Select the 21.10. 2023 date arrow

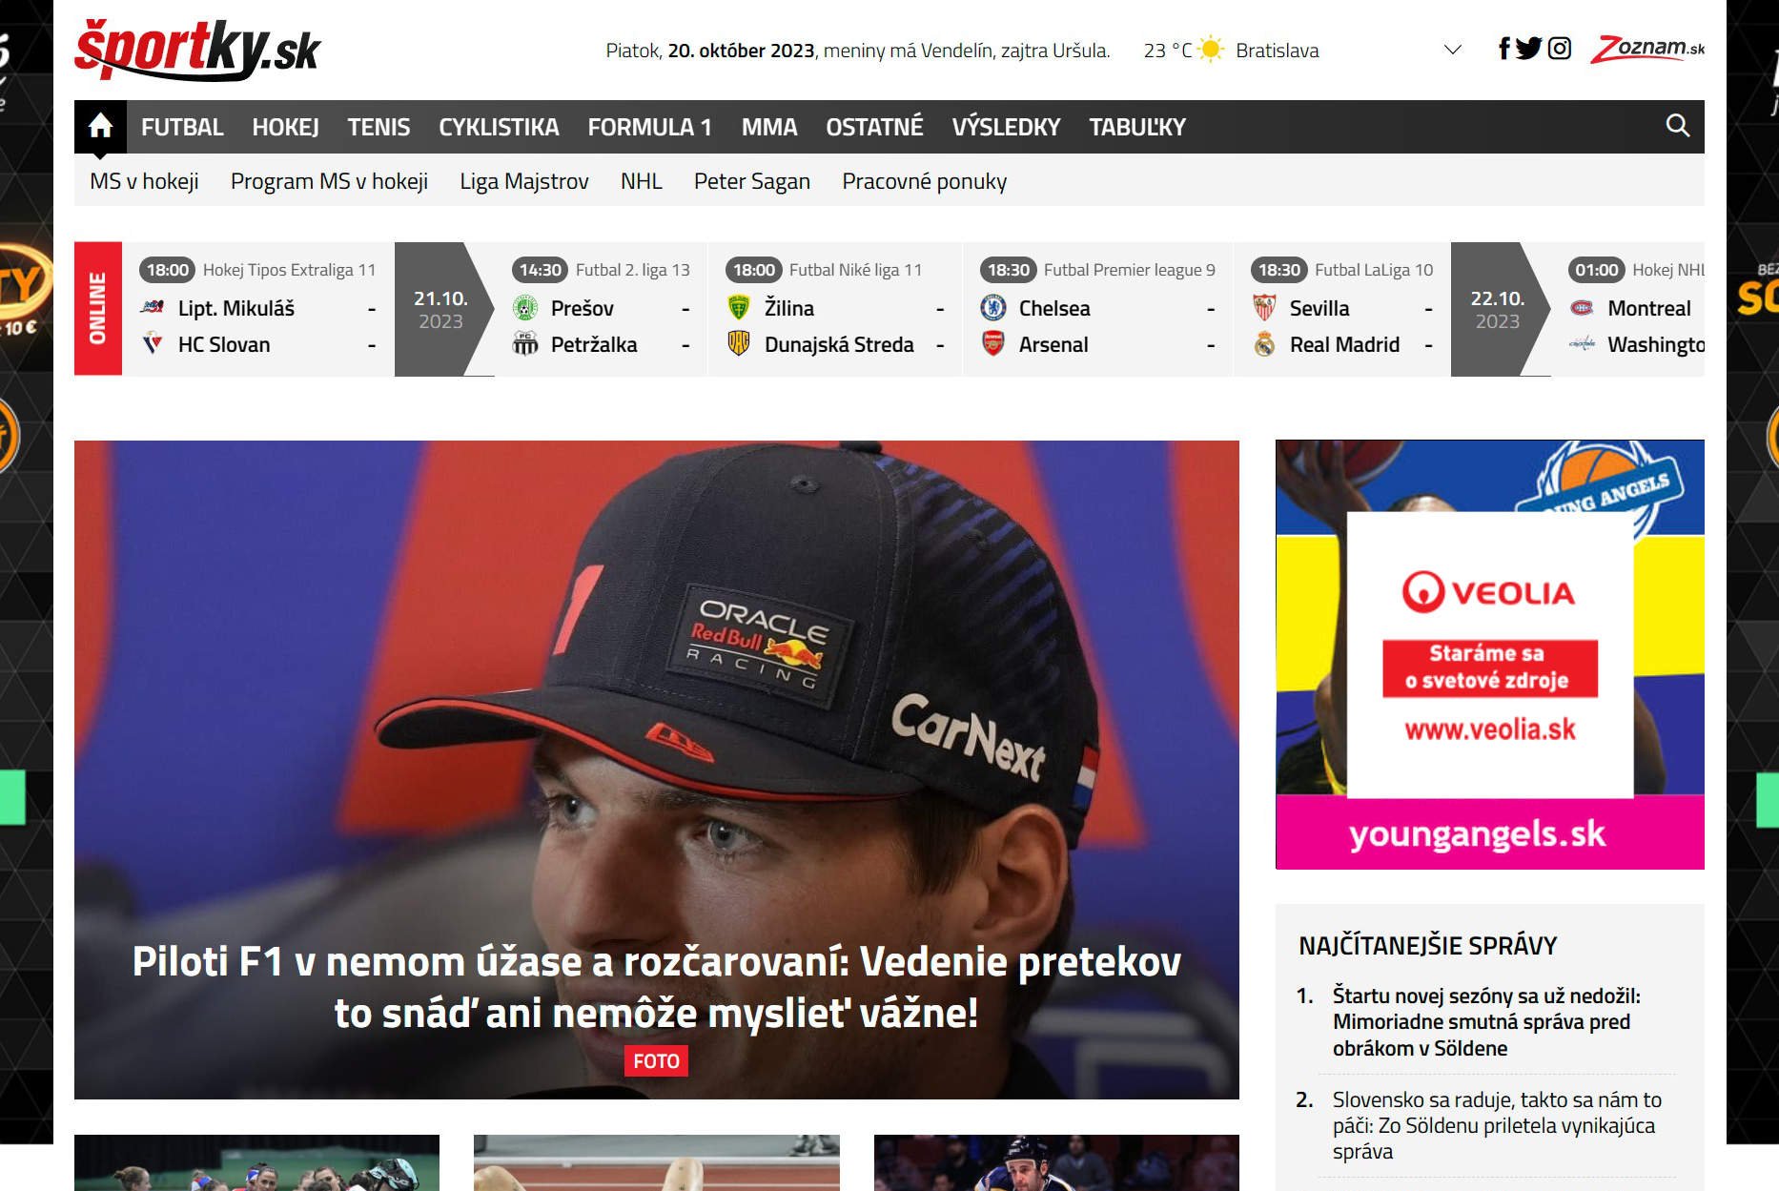pos(443,309)
